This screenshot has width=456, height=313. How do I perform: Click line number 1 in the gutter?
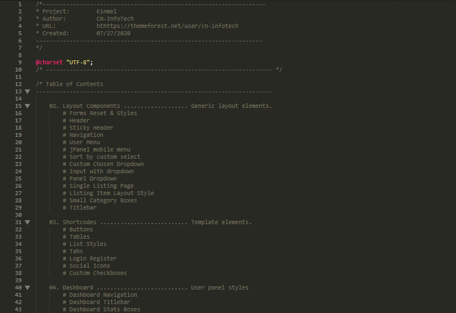(x=20, y=4)
